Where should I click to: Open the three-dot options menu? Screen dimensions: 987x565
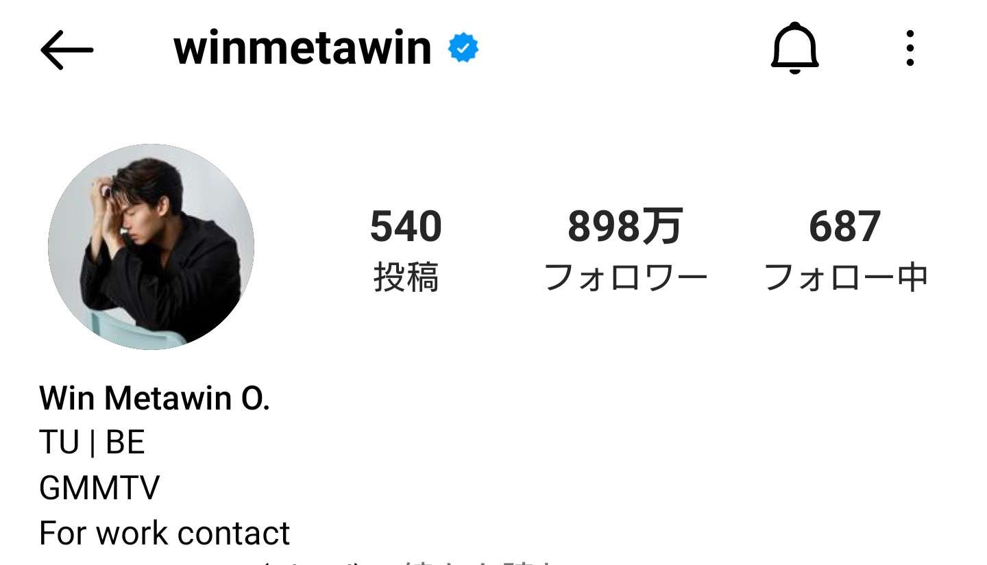(x=910, y=49)
